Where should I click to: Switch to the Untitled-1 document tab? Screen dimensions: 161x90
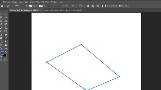(x=25, y=10)
